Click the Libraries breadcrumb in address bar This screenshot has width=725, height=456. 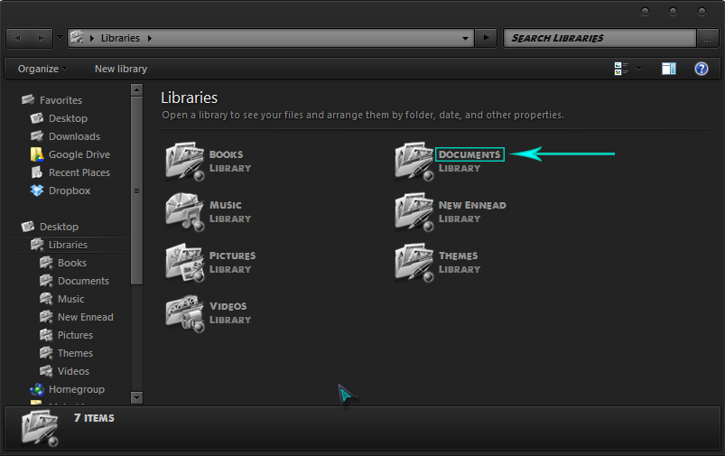click(120, 38)
